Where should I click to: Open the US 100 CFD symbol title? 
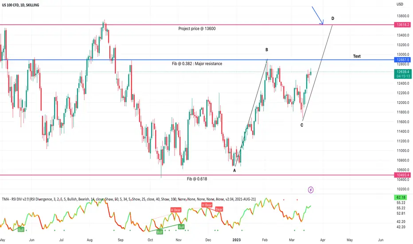click(x=20, y=5)
